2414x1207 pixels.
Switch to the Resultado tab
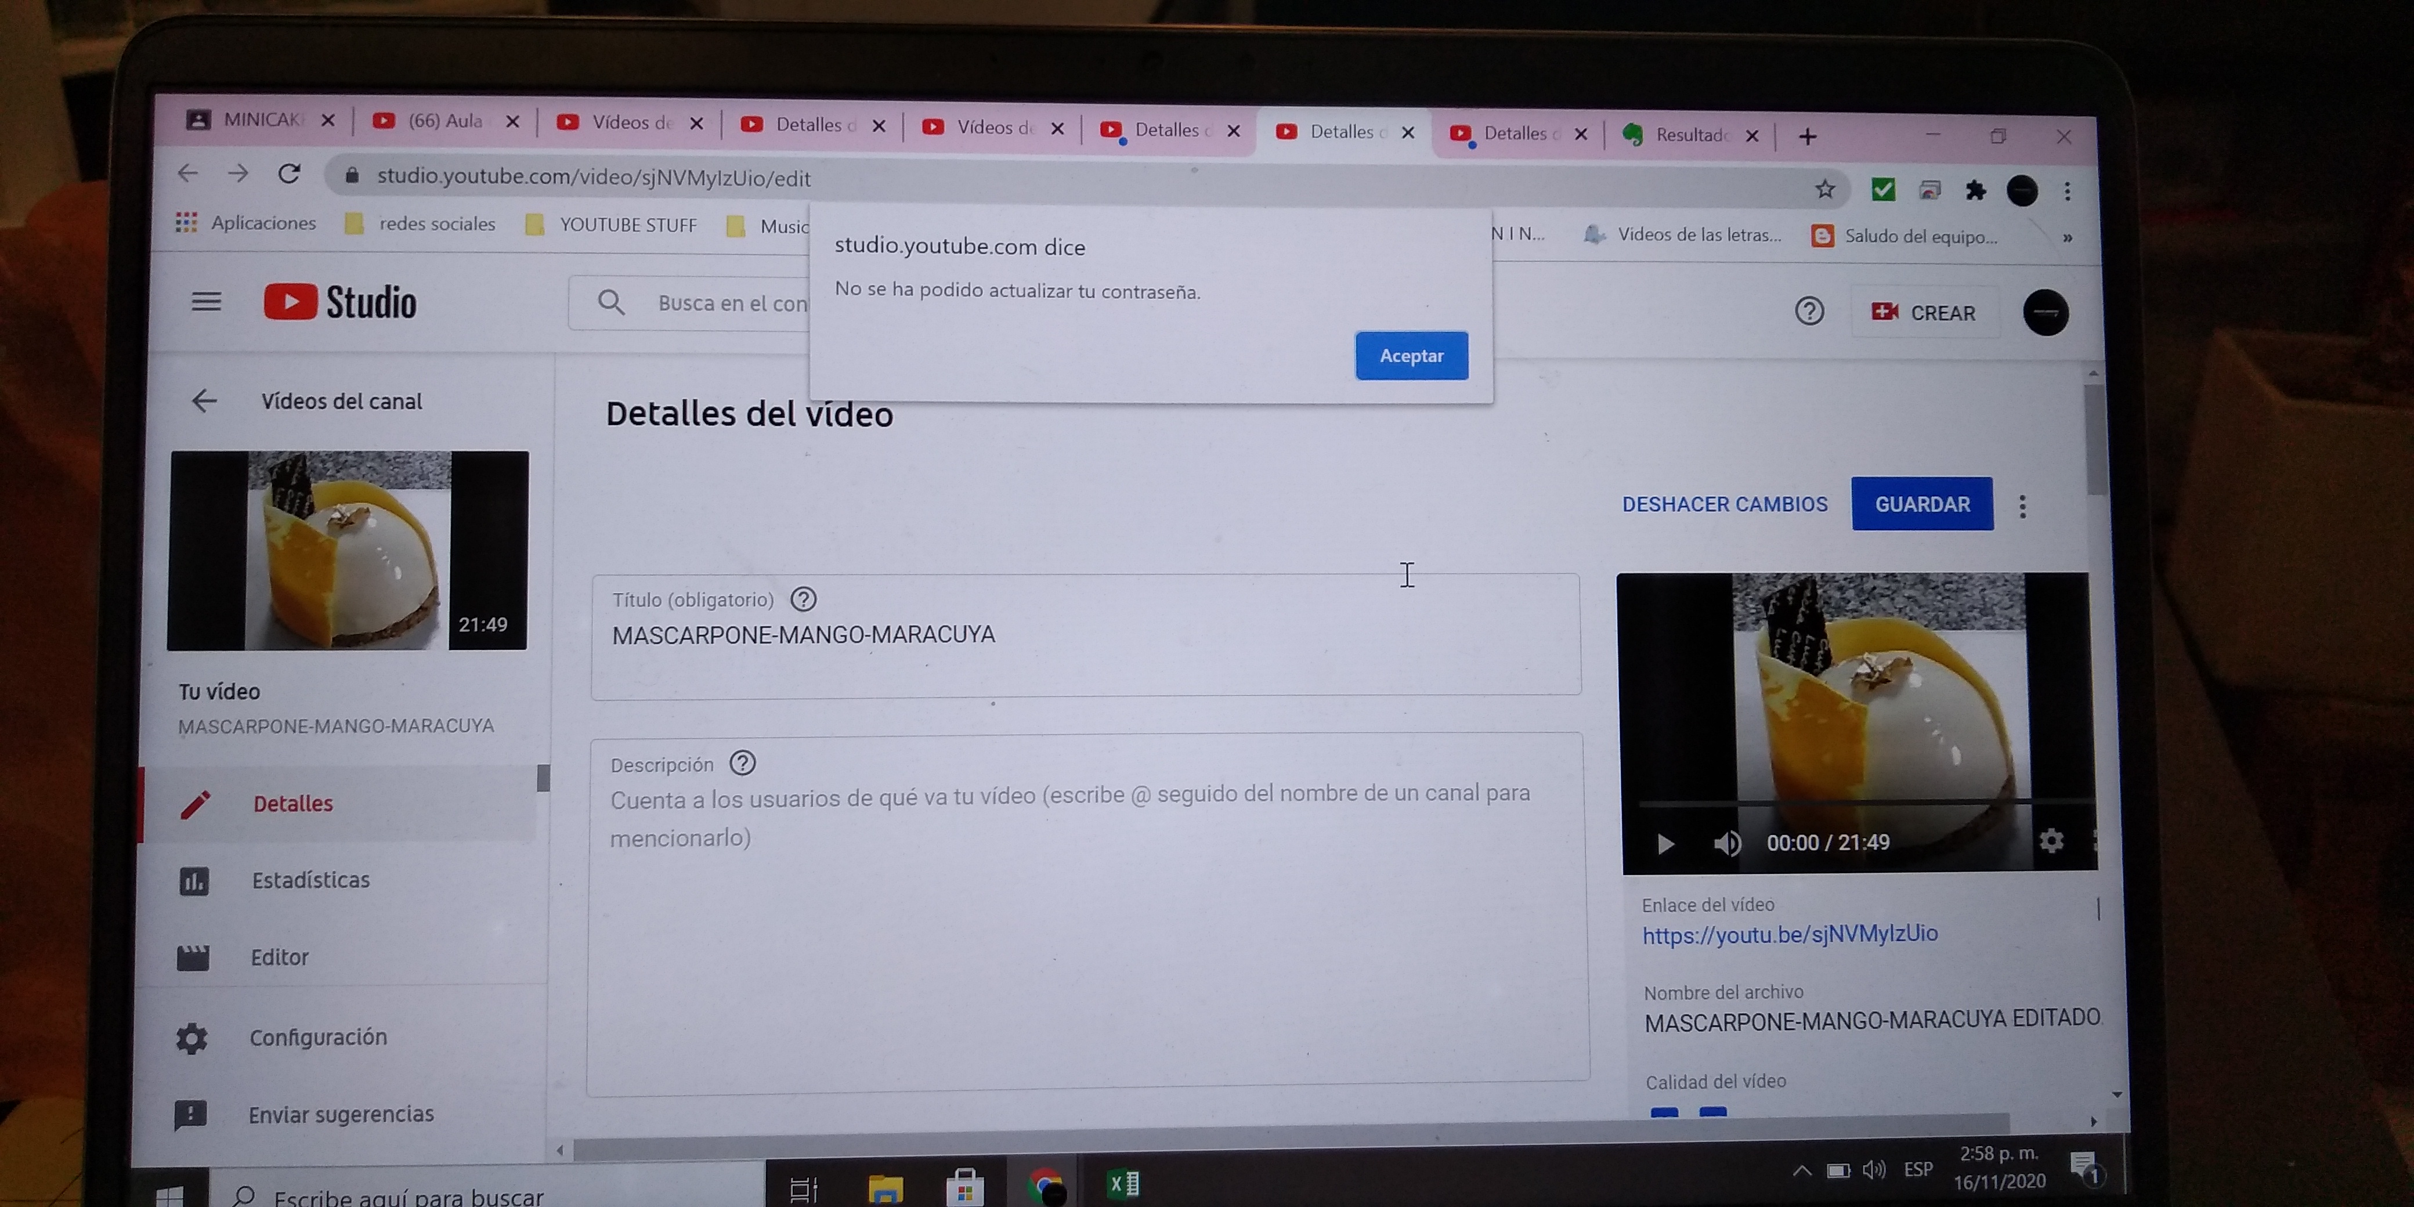tap(1692, 135)
